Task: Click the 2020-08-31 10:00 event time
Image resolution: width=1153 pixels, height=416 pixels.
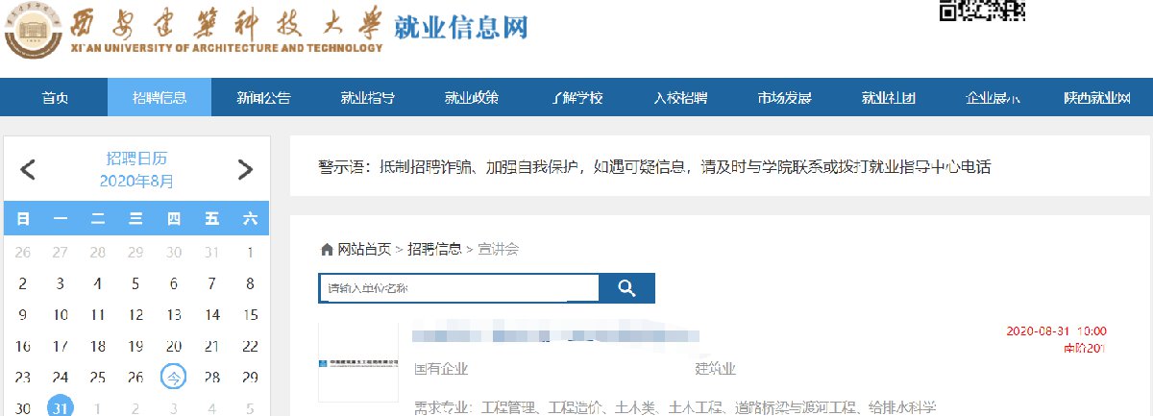Action: pyautogui.click(x=1057, y=331)
